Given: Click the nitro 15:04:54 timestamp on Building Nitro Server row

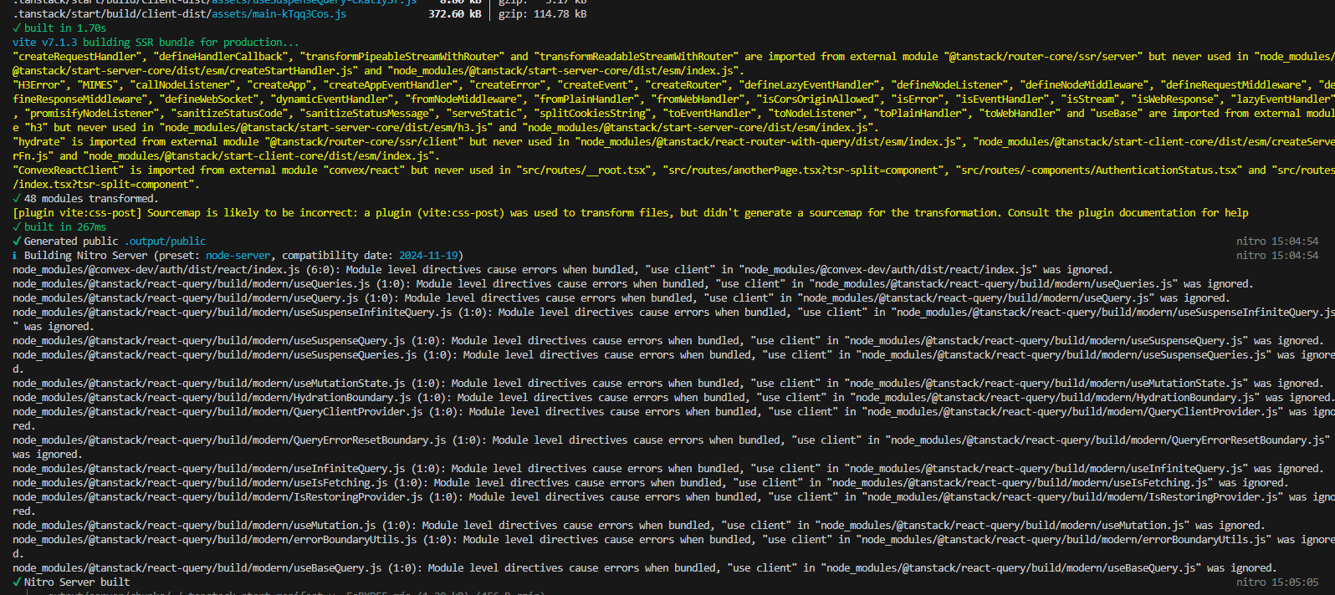Looking at the screenshot, I should (1277, 255).
